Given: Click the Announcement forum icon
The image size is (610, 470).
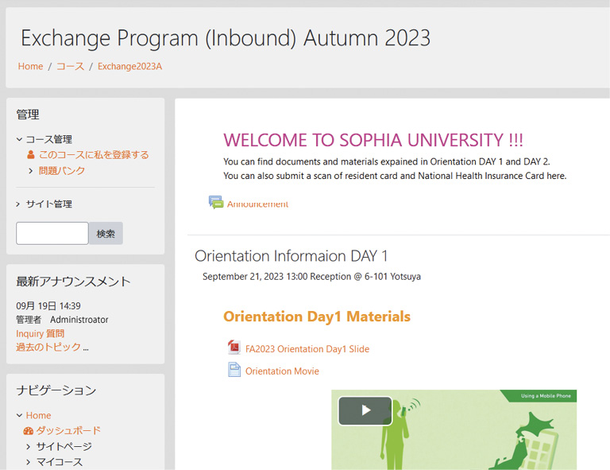Looking at the screenshot, I should click(216, 203).
